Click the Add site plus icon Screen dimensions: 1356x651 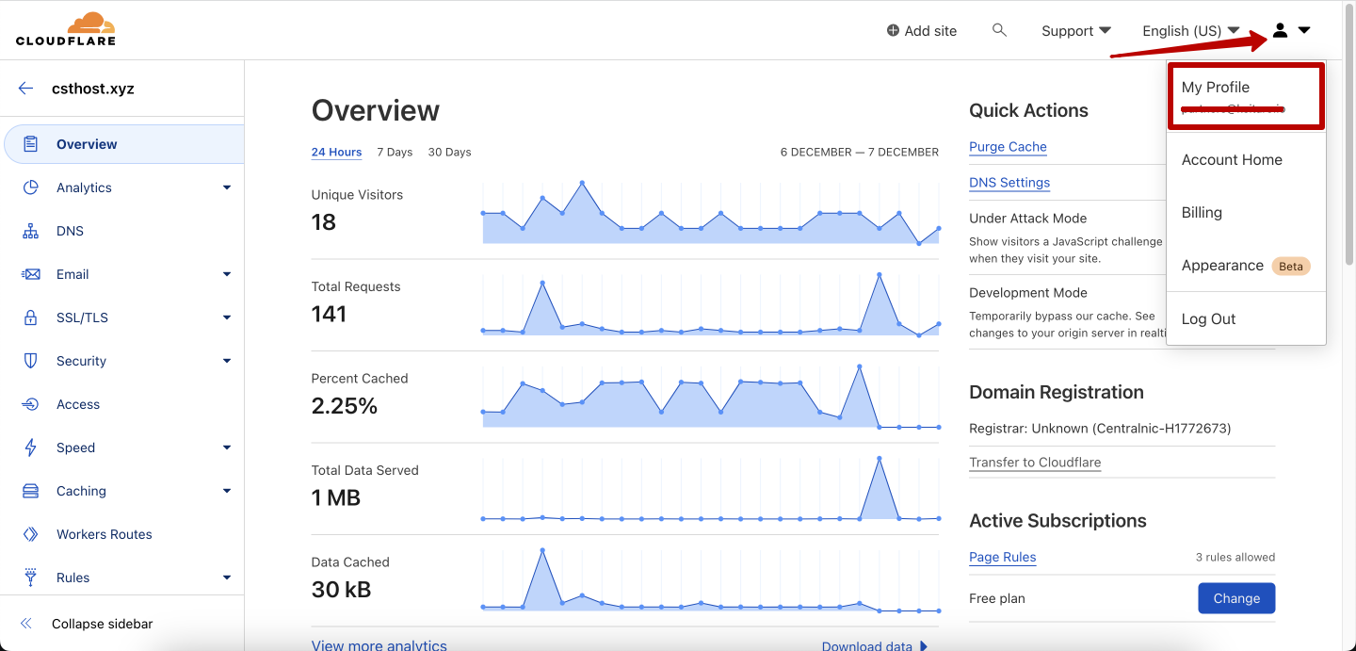[x=893, y=31]
